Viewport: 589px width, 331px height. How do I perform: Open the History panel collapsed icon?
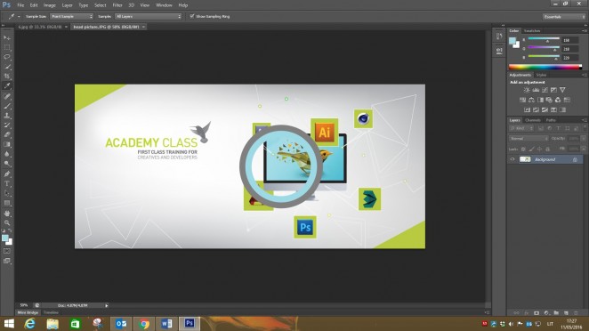[x=499, y=36]
